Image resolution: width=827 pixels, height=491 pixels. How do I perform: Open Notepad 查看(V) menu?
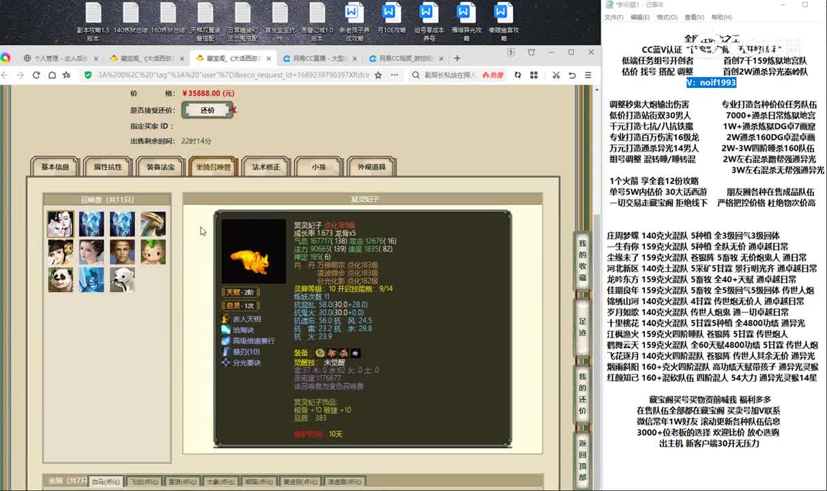click(x=695, y=17)
